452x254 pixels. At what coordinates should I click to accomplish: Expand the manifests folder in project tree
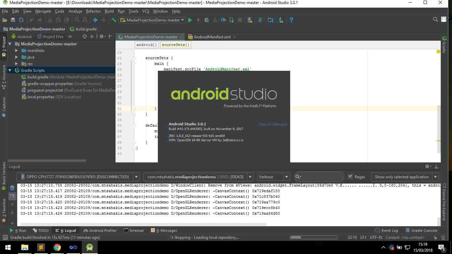(17, 51)
